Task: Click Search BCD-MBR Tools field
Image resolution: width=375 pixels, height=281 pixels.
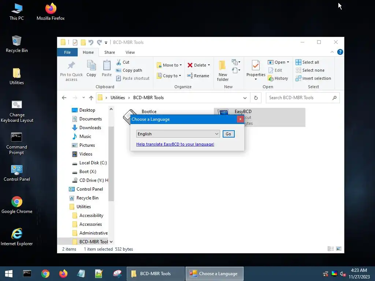Action: [x=302, y=98]
